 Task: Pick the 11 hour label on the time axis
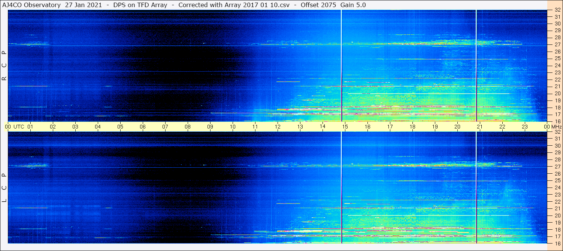click(x=255, y=127)
